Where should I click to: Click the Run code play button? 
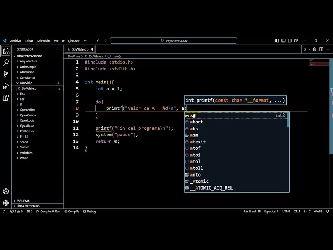pos(305,49)
